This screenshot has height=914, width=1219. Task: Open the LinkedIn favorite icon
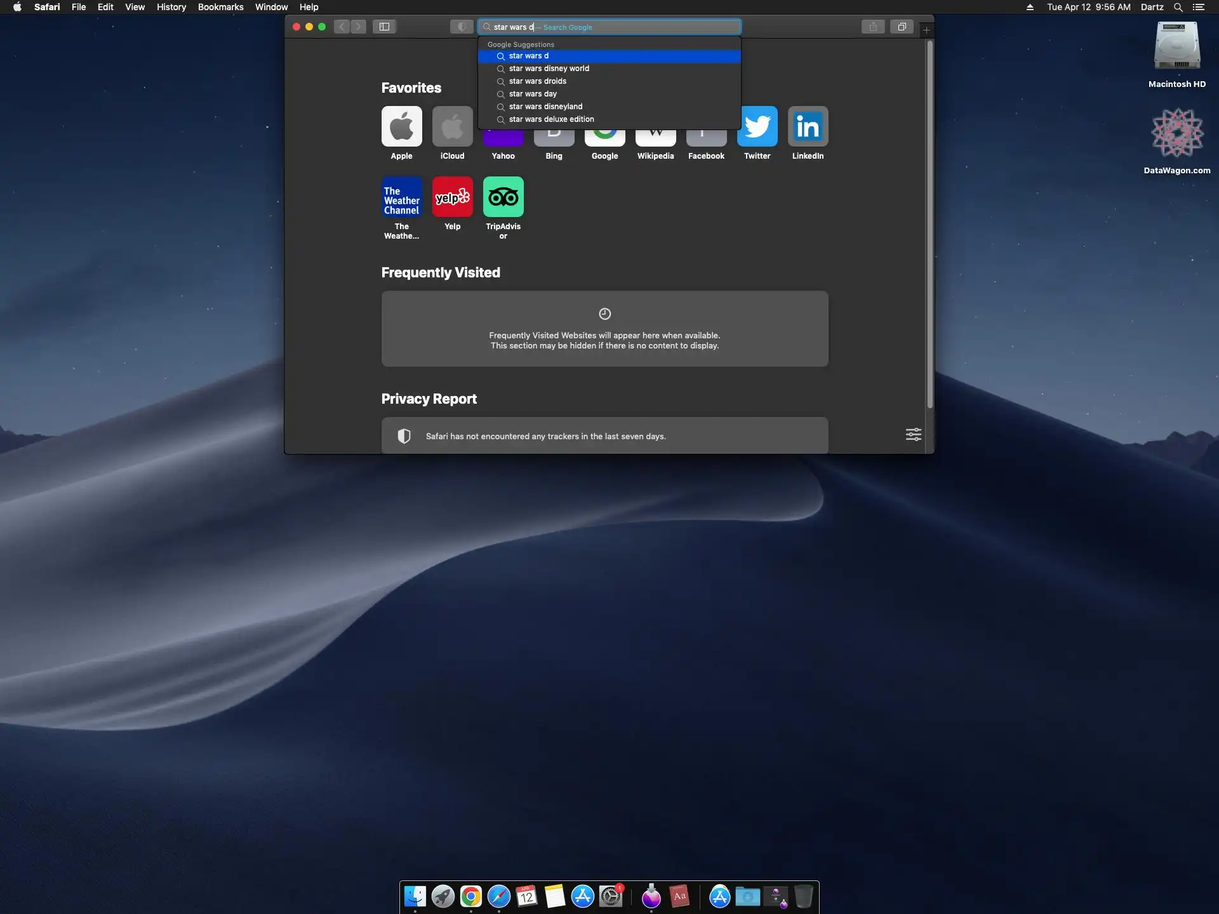click(x=808, y=127)
